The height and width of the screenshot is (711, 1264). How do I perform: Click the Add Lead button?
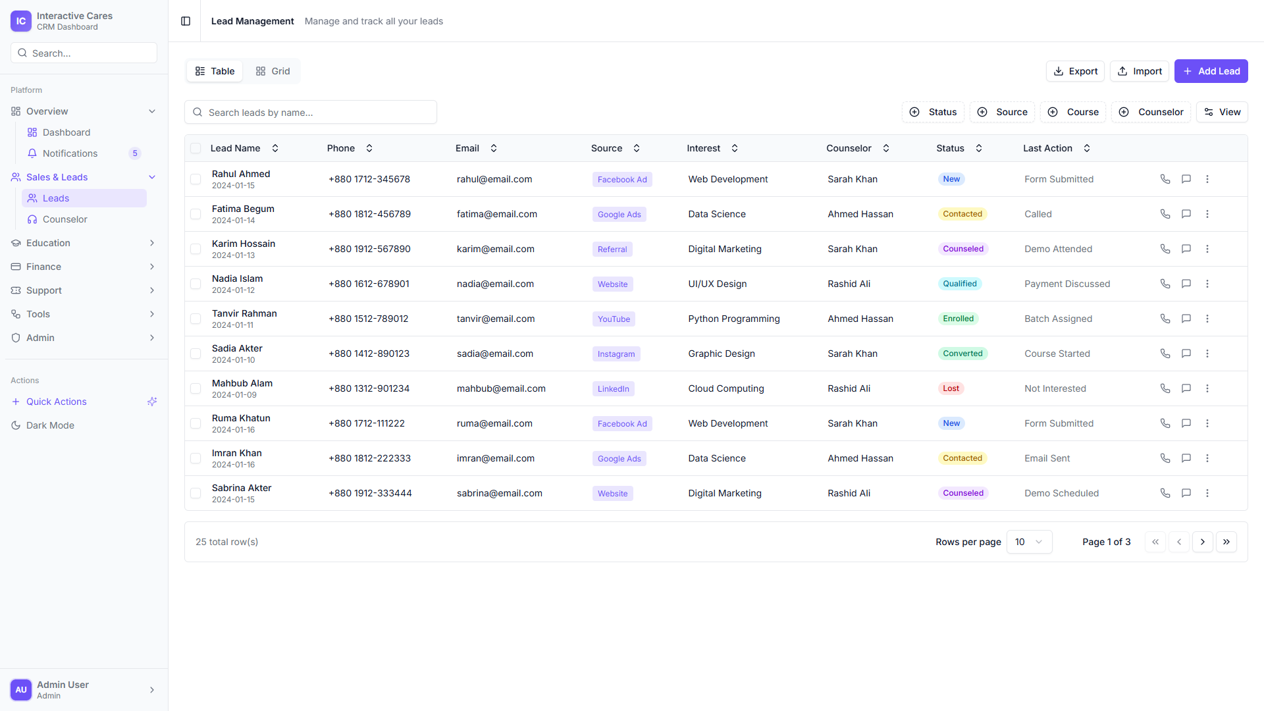pyautogui.click(x=1211, y=71)
